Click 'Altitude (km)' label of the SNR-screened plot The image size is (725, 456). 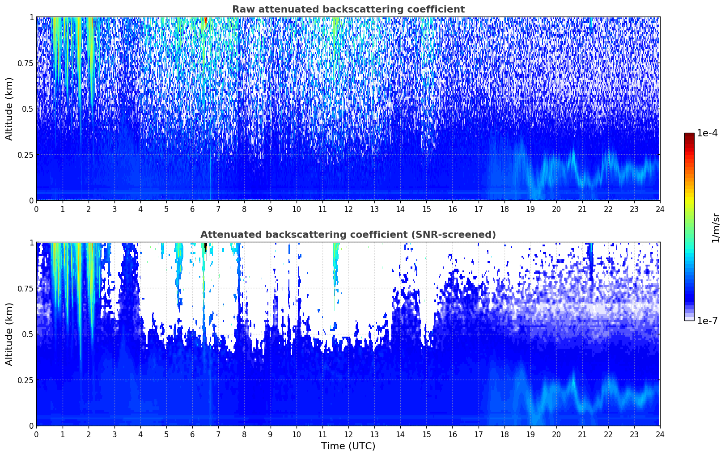pos(9,334)
